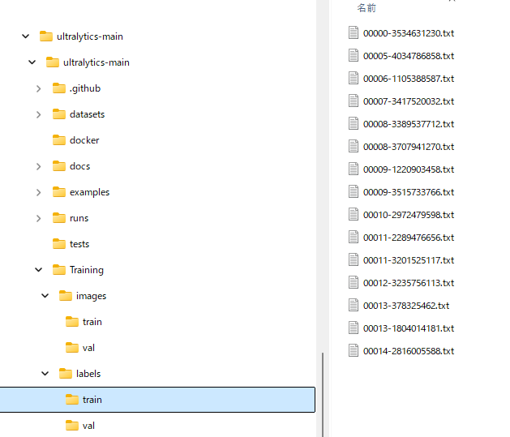Collapse the images folder chevron
Viewport: 510px width, 437px height.
point(45,296)
